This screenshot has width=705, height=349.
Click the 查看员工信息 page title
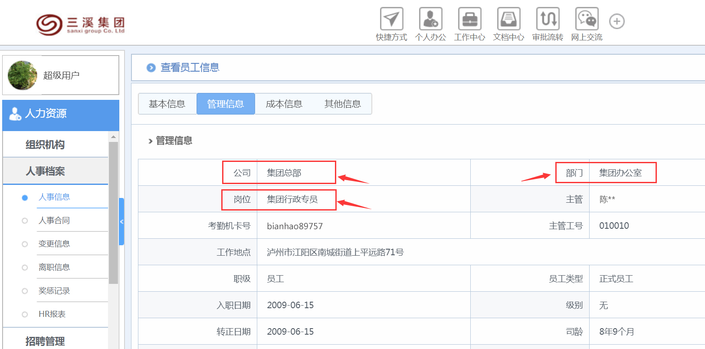pyautogui.click(x=190, y=67)
